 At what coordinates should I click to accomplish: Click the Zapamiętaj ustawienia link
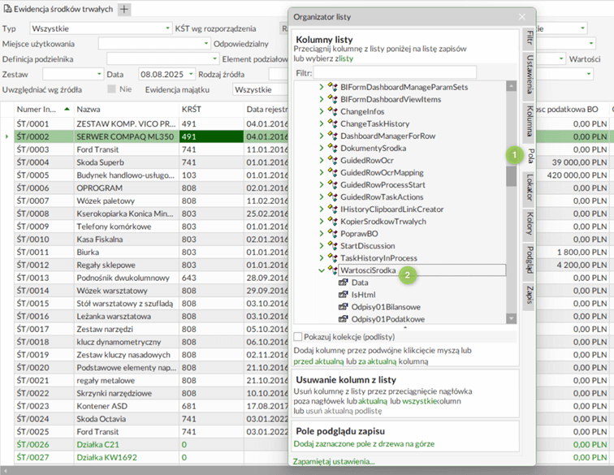(x=334, y=461)
